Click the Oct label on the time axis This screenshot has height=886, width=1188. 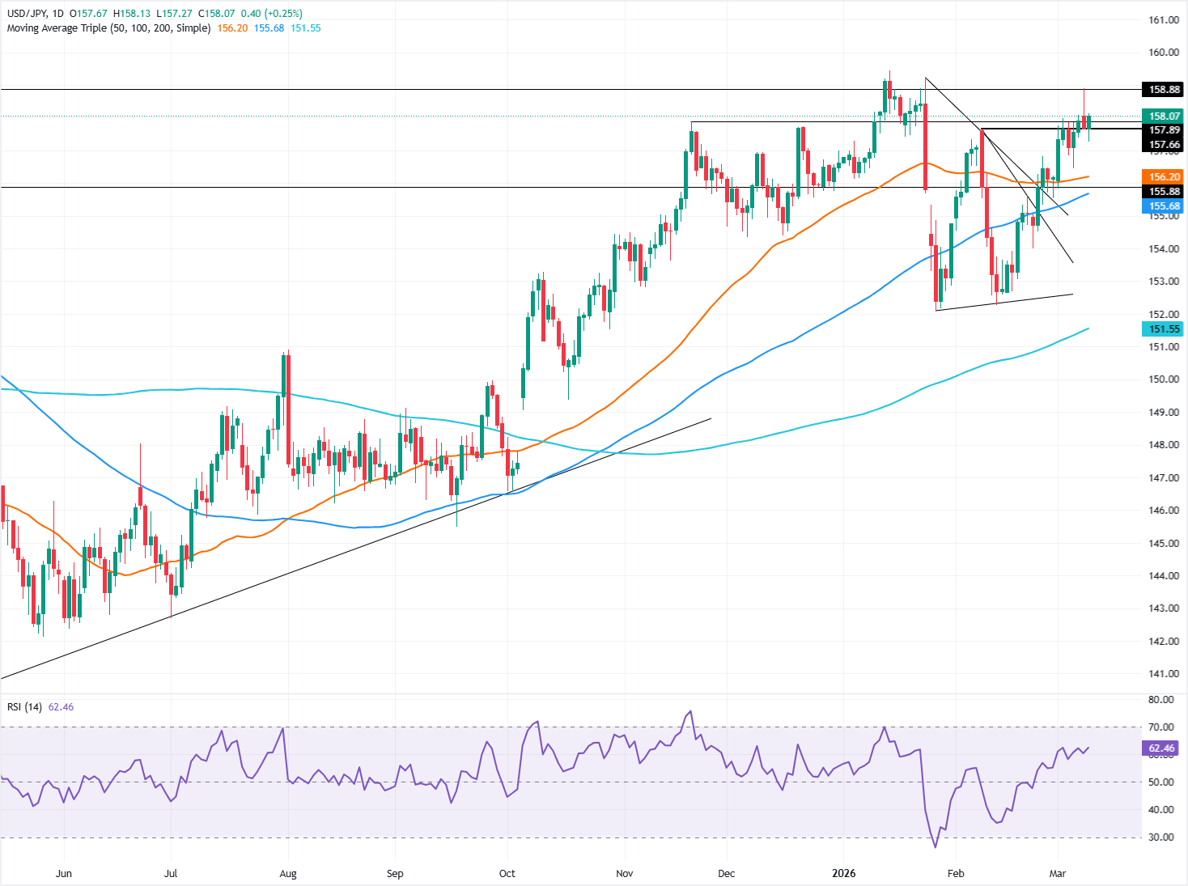click(507, 874)
